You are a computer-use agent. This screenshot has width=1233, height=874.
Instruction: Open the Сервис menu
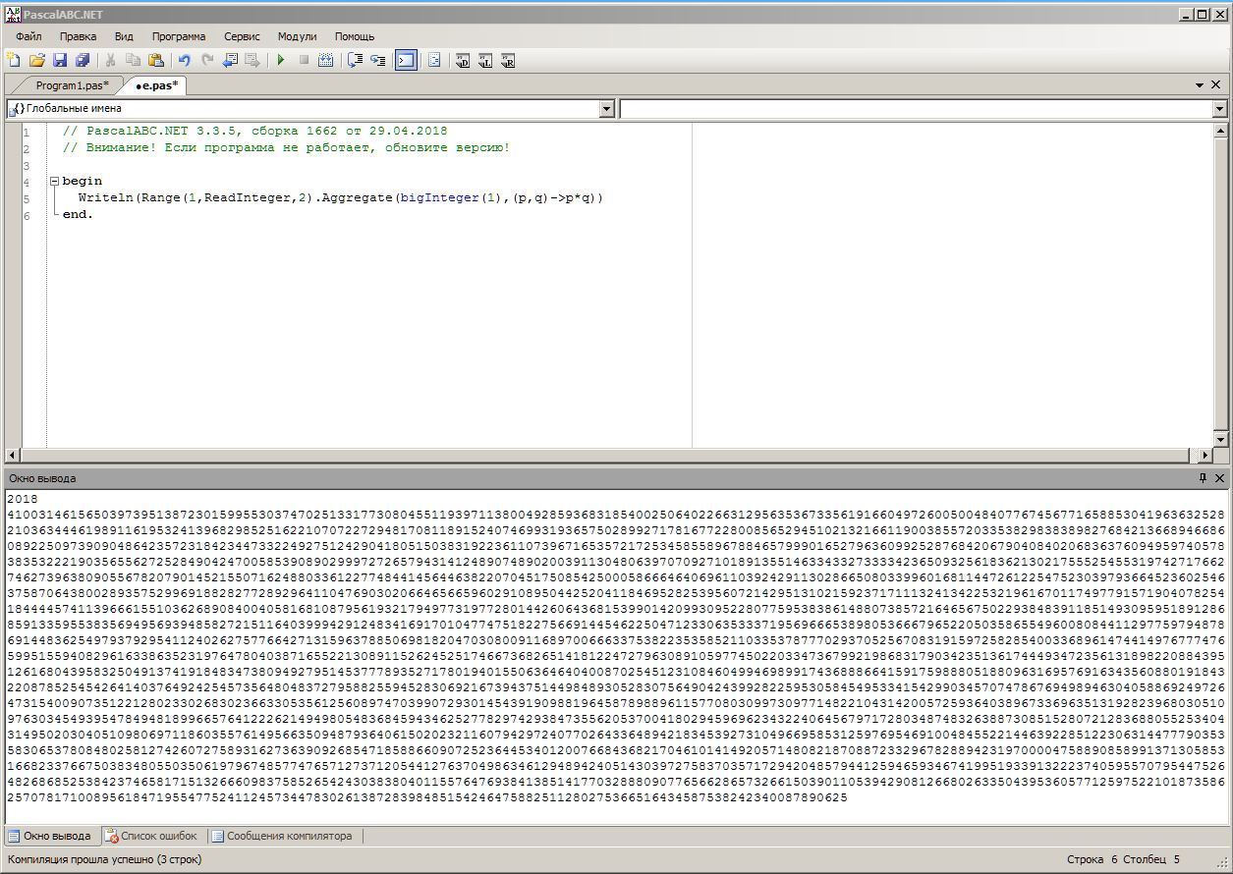[x=242, y=36]
